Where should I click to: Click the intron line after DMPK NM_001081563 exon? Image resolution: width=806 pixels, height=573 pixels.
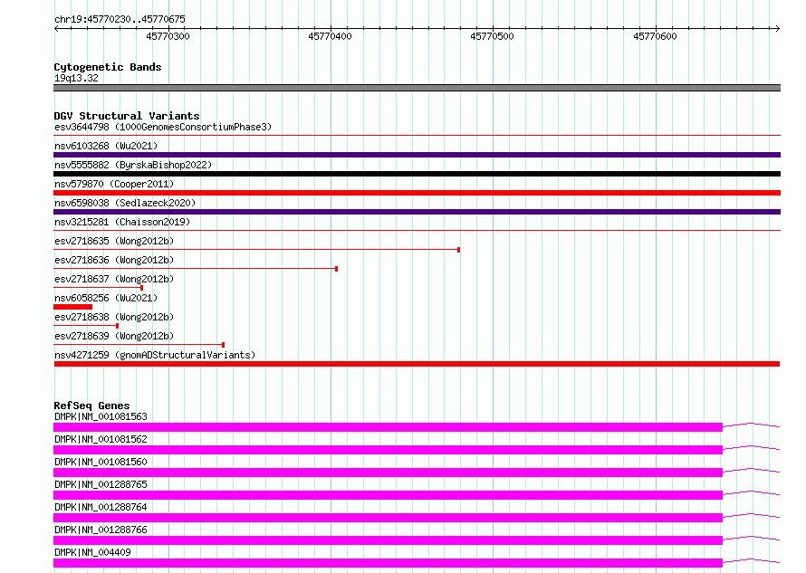752,425
